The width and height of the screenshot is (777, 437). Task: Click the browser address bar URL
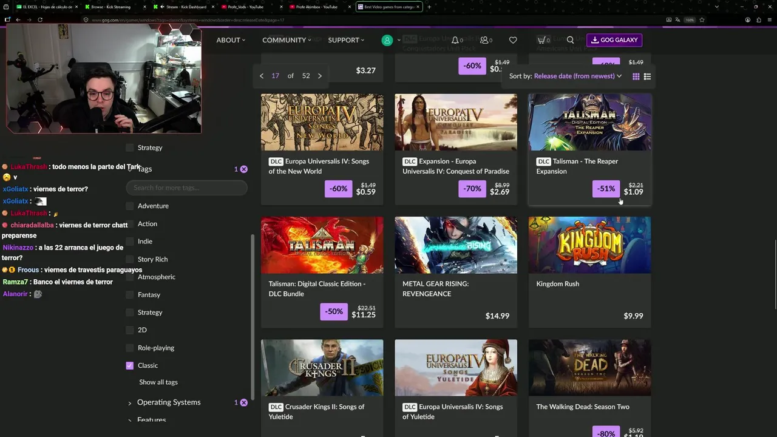click(188, 20)
